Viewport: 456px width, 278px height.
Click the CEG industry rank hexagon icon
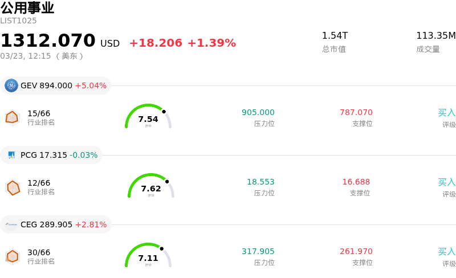click(12, 257)
